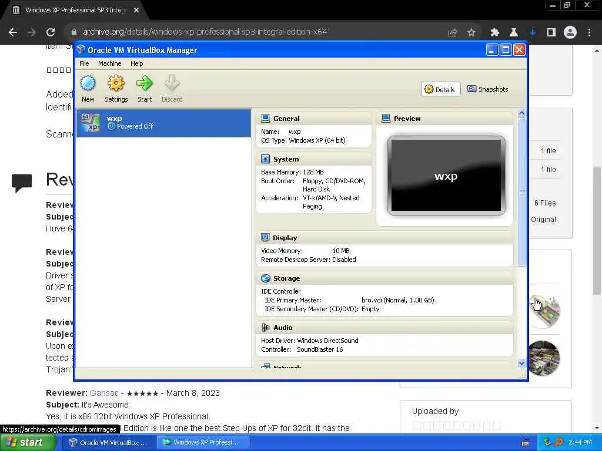
Task: Click 'OS Type: Windows XP (64 bit)' text
Action: (x=303, y=141)
